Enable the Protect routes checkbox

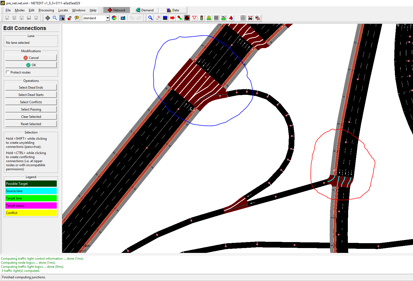tap(8, 72)
